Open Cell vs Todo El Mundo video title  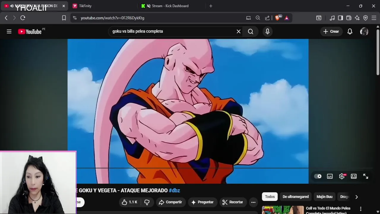click(x=328, y=210)
